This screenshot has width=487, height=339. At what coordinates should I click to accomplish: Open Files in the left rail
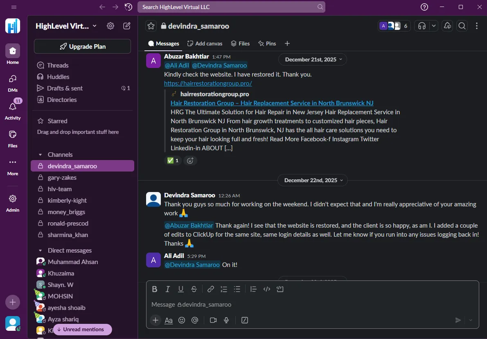(x=13, y=138)
